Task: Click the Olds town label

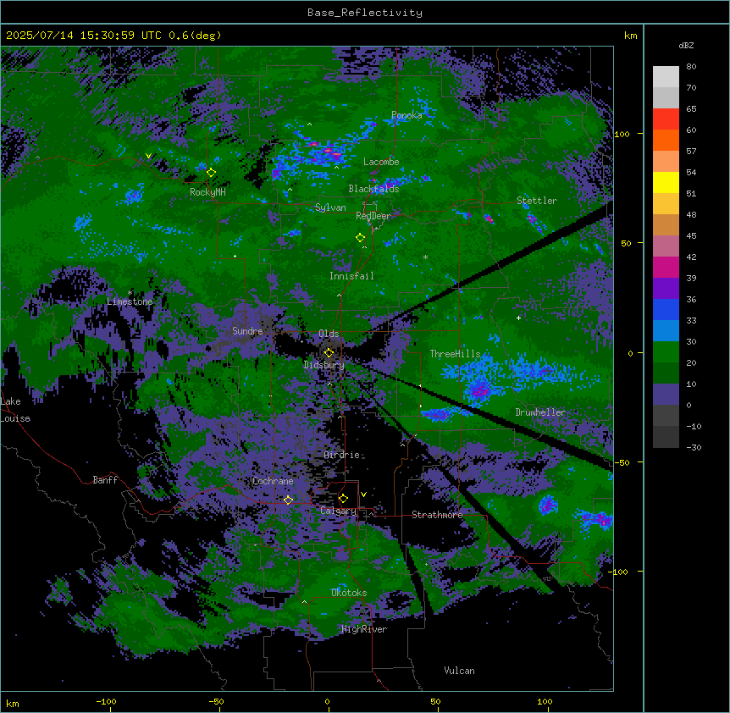Action: (329, 334)
